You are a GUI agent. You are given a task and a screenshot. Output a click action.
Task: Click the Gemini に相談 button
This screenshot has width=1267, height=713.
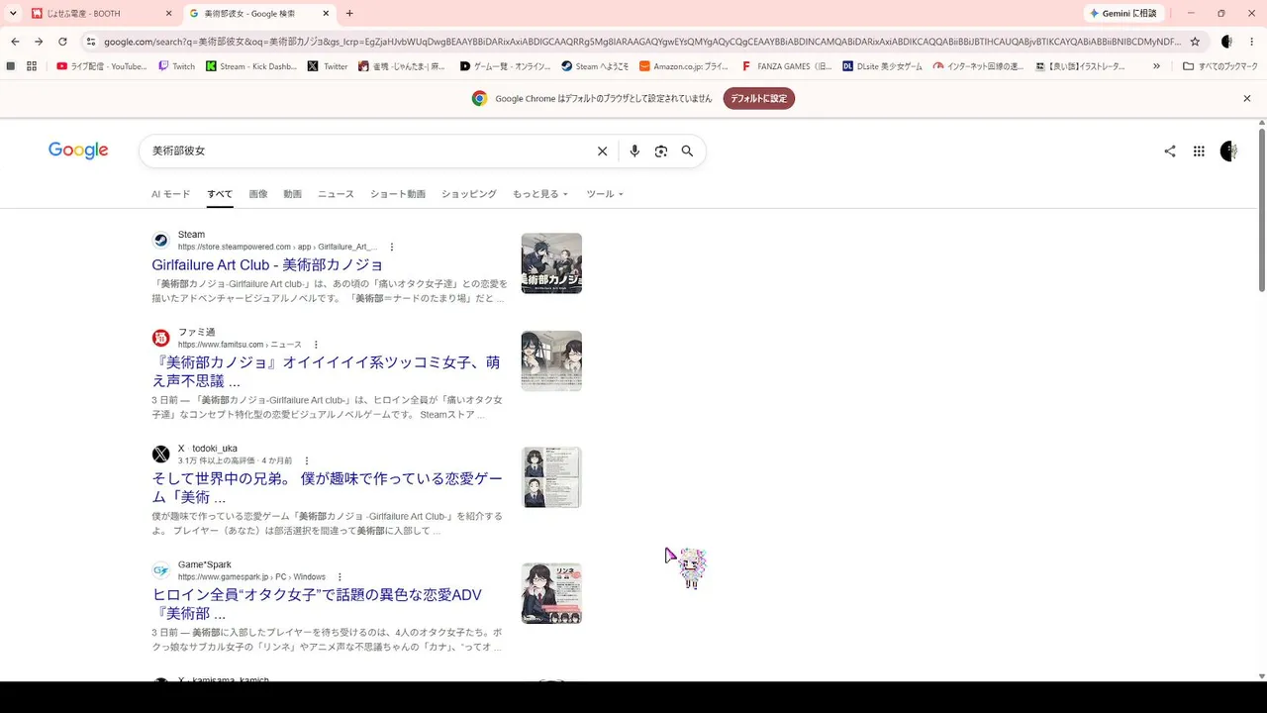(x=1122, y=14)
